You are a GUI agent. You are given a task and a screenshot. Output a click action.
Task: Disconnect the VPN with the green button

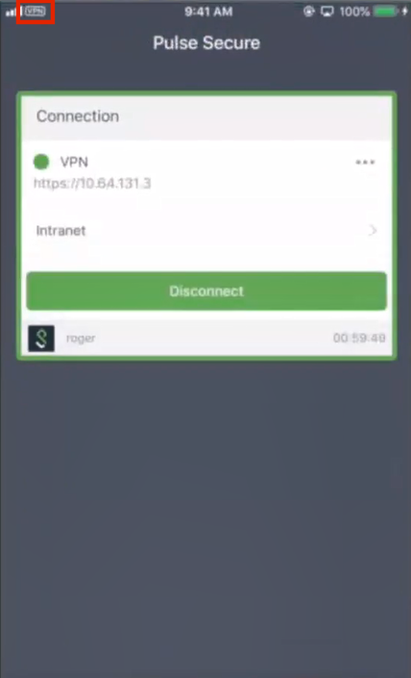coord(206,291)
